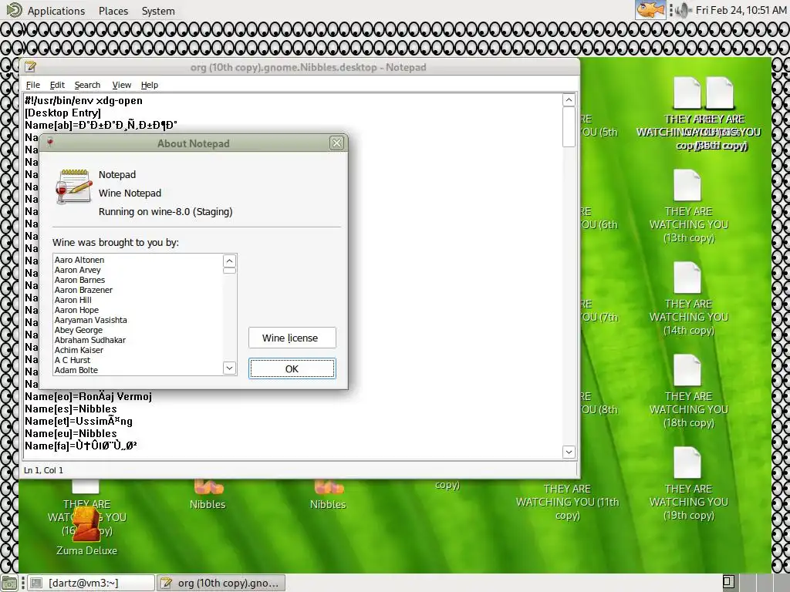Open the System menu in top panel
790x592 pixels.
pyautogui.click(x=157, y=11)
